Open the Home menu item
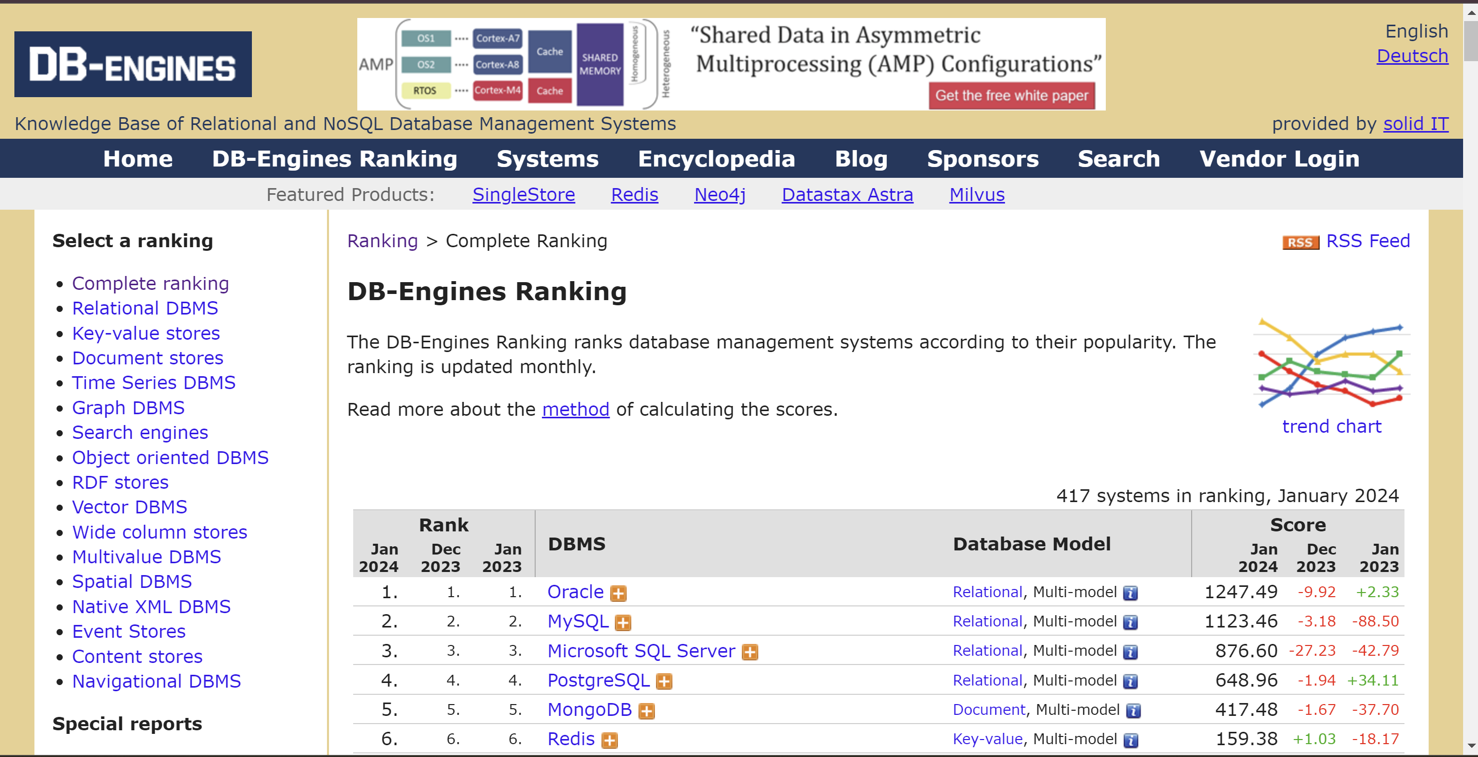 pyautogui.click(x=138, y=159)
